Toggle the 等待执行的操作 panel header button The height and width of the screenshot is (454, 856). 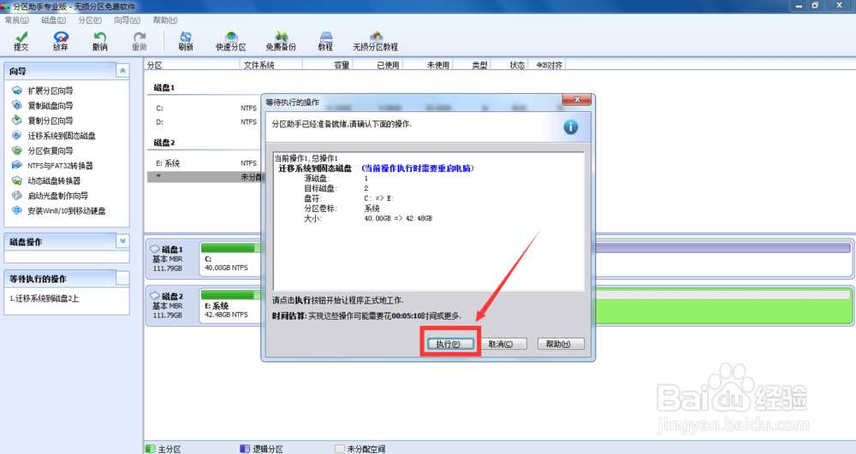pos(122,278)
